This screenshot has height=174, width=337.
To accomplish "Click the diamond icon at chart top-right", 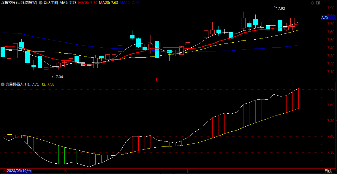I will tap(312, 3).
